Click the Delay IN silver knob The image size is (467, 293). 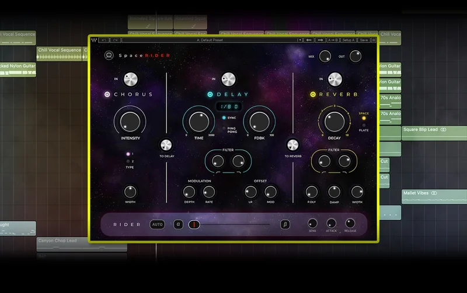tap(228, 79)
